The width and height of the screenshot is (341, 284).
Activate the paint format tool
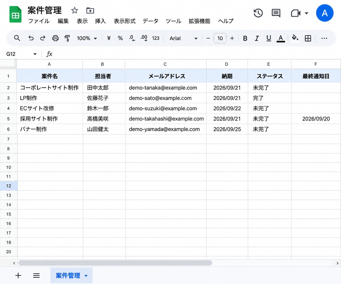click(x=67, y=38)
